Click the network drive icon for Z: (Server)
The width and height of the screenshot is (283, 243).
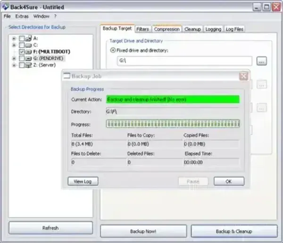coord(28,65)
